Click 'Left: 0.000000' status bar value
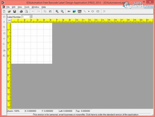The image size is (155, 117). point(65,111)
